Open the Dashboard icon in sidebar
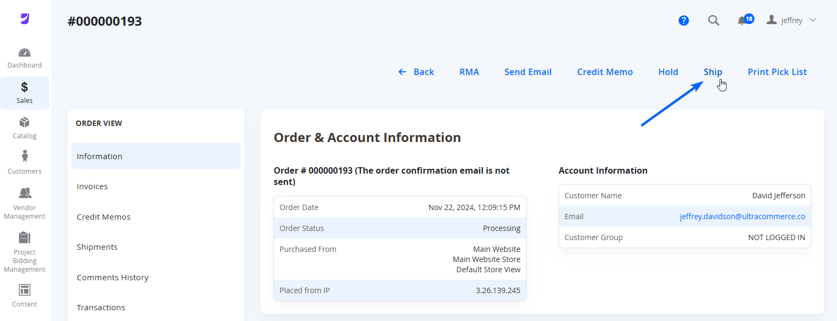The image size is (837, 321). (25, 53)
